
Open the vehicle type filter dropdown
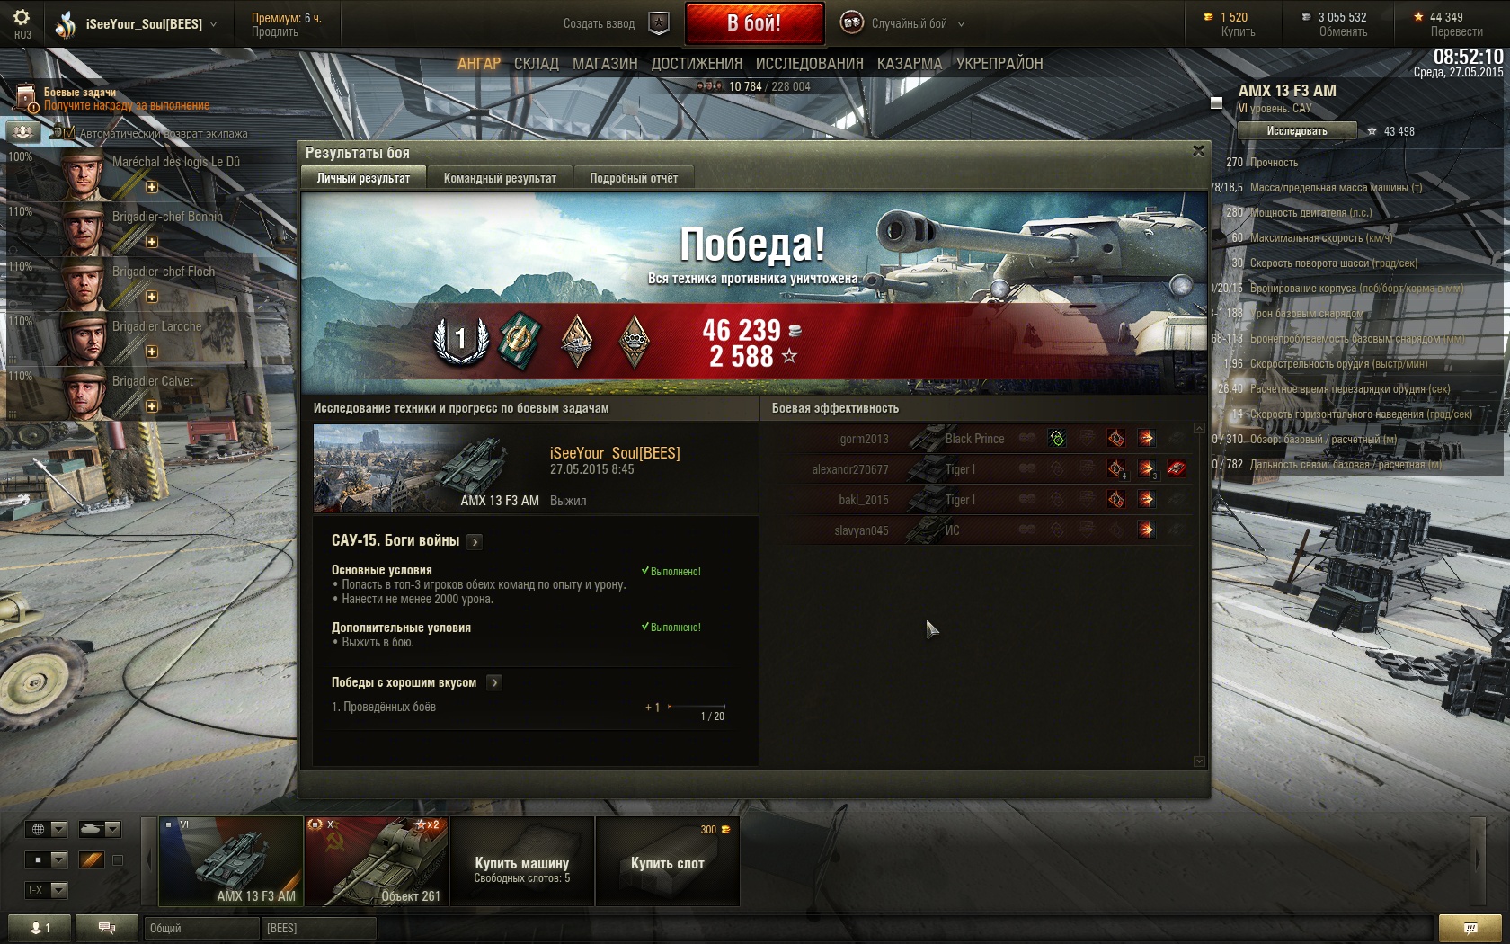pos(100,829)
